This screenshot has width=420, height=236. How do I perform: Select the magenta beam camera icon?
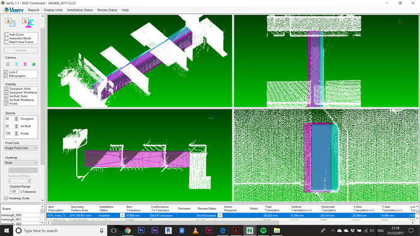click(x=25, y=64)
